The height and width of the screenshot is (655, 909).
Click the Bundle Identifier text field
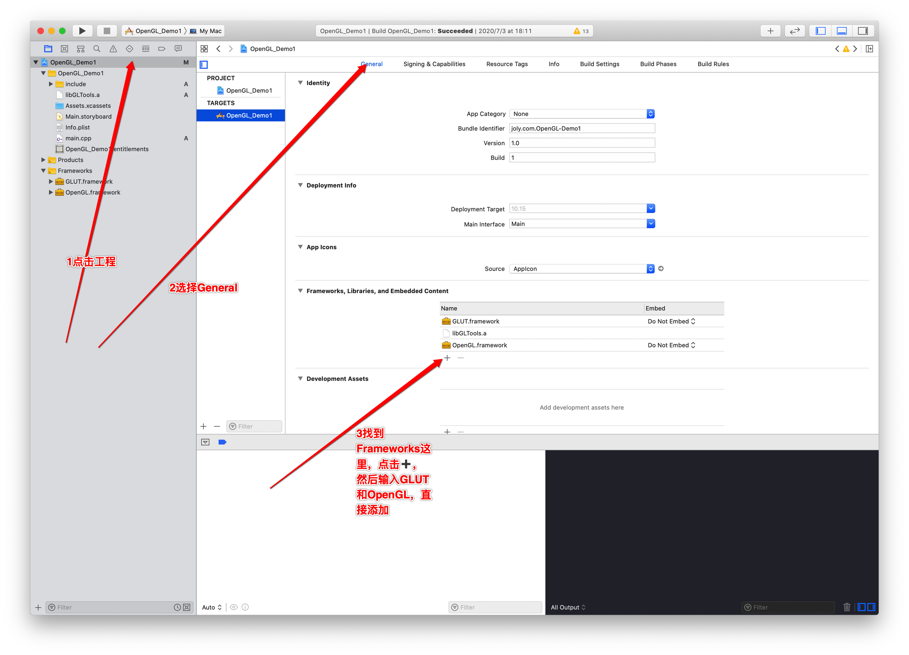[582, 128]
